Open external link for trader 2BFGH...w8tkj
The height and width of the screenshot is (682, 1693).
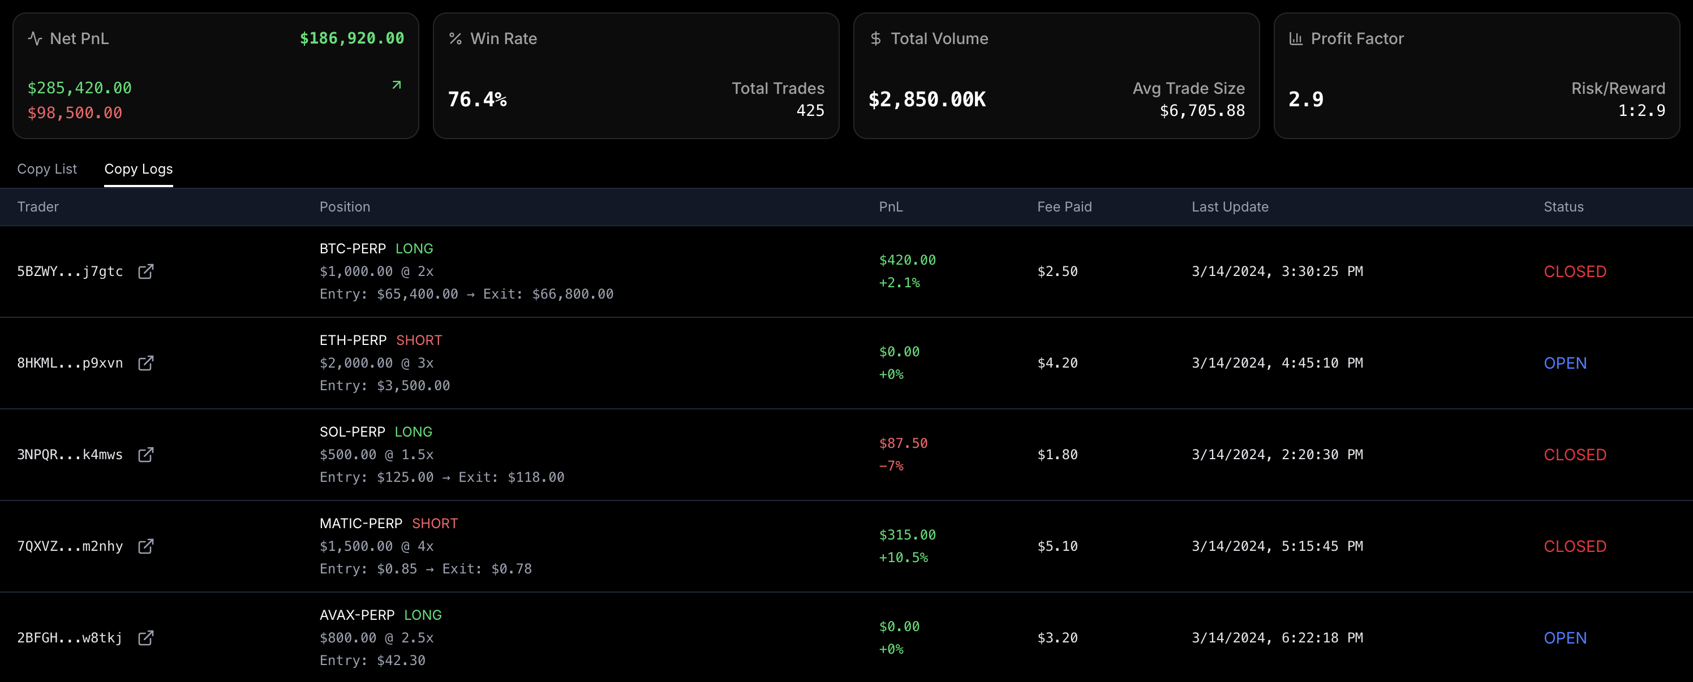coord(147,637)
